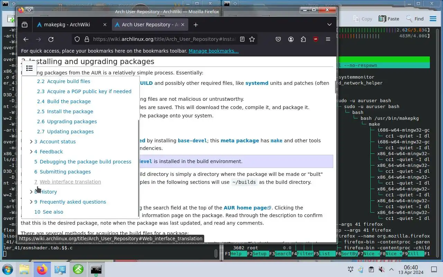Click the Firefox page vertical scrollbar

pyautogui.click(x=335, y=88)
